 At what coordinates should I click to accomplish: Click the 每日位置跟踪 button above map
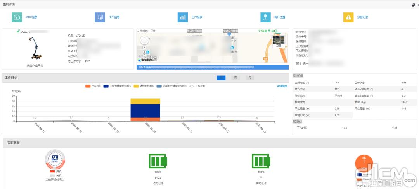(x=194, y=31)
